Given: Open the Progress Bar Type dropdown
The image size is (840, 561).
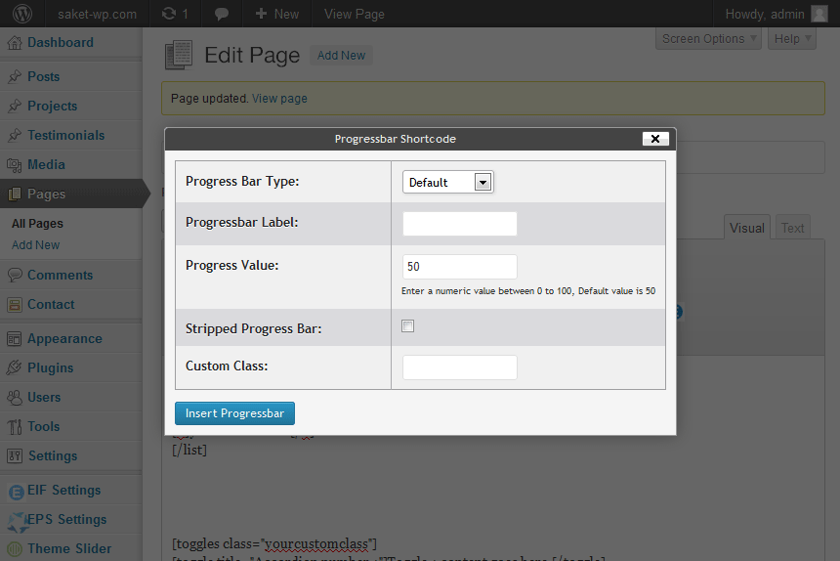Looking at the screenshot, I should pyautogui.click(x=448, y=182).
